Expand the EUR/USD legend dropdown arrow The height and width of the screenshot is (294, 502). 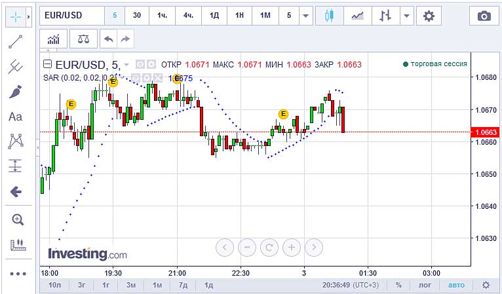[x=126, y=64]
